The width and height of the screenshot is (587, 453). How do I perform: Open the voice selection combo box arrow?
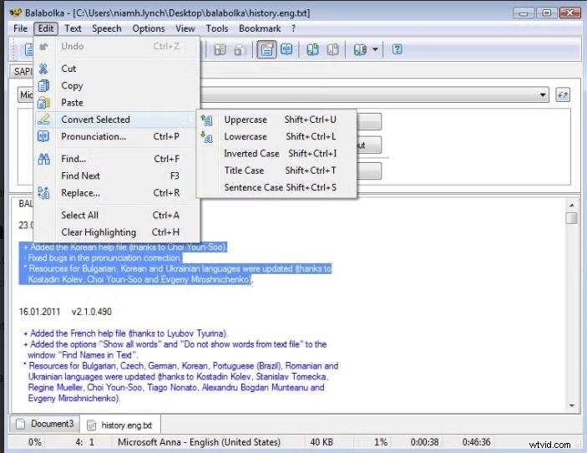point(544,95)
